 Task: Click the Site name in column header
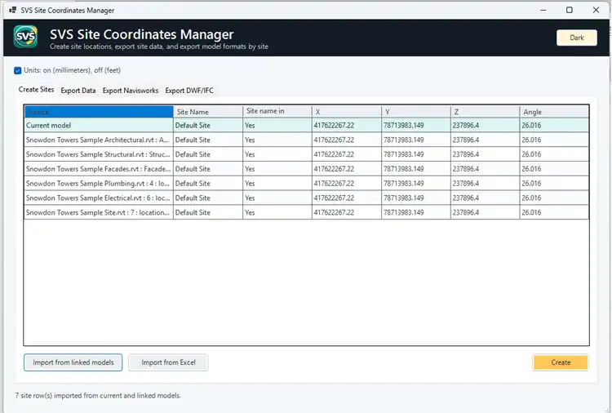click(x=277, y=111)
